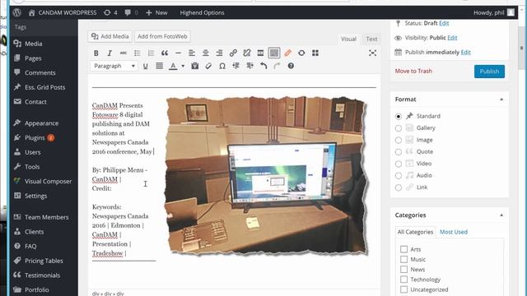Select the Image post format
The image size is (527, 296).
coord(399,141)
